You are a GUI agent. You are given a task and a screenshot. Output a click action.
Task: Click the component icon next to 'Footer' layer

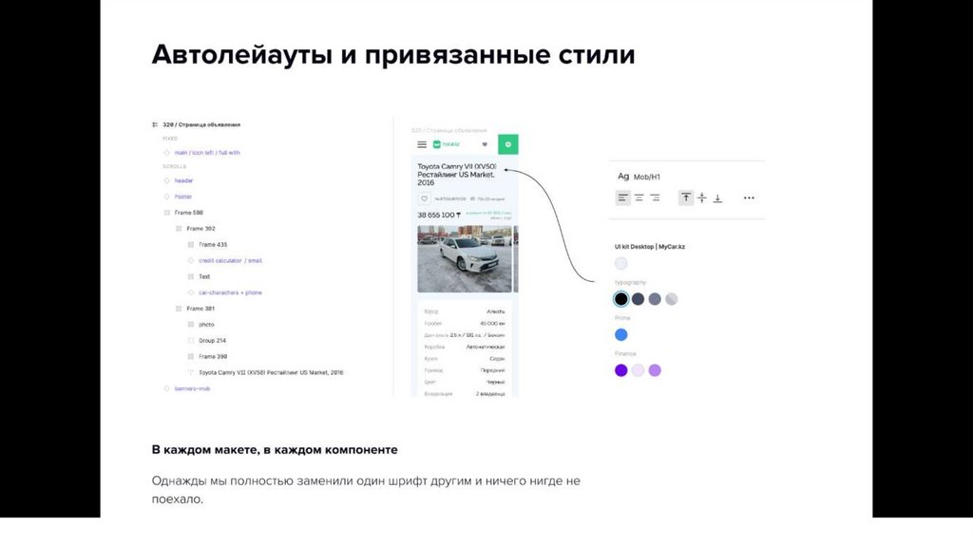click(166, 197)
